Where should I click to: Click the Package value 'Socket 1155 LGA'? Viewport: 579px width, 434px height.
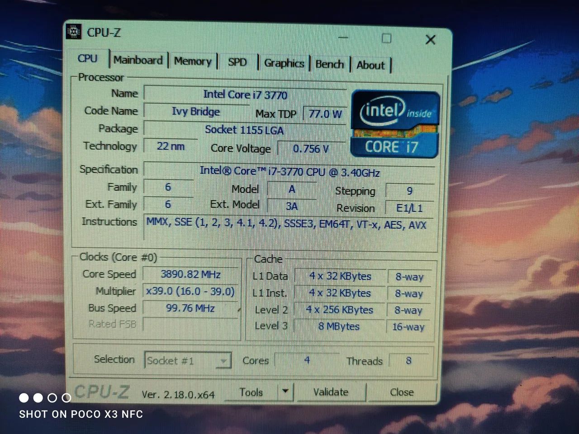tap(245, 130)
